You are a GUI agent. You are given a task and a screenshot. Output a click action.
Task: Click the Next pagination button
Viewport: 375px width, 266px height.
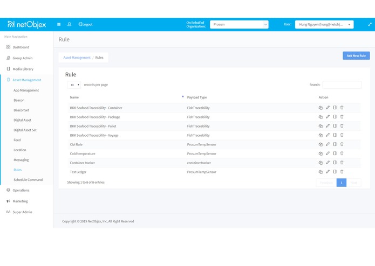point(353,183)
